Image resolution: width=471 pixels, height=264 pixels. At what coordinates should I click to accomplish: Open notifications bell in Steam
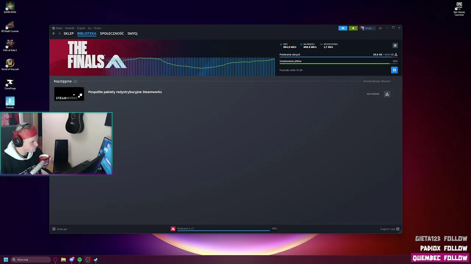click(x=353, y=28)
